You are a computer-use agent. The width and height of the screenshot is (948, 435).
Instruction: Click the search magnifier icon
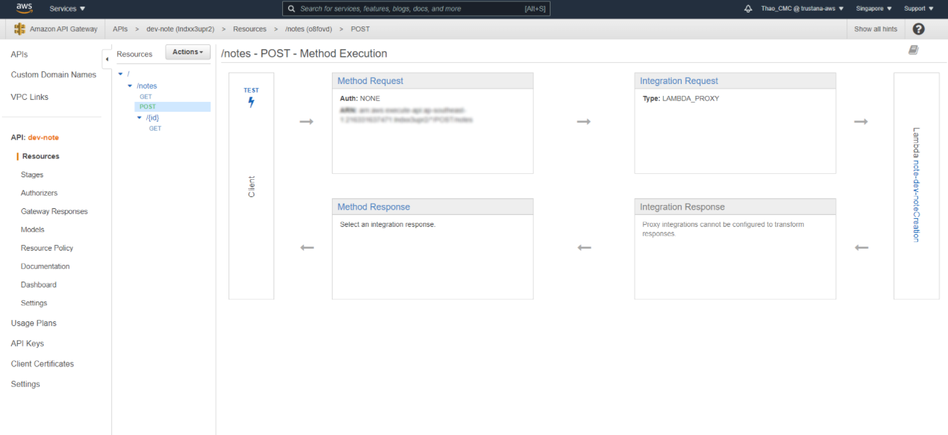click(x=291, y=9)
